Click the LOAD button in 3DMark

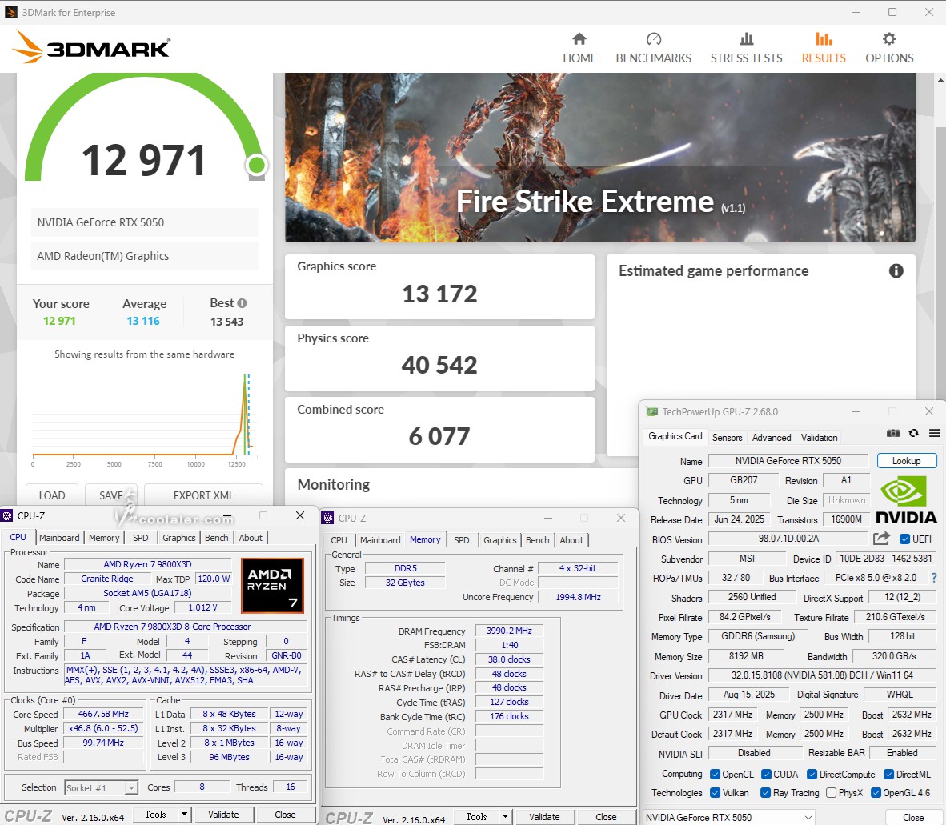pyautogui.click(x=52, y=495)
